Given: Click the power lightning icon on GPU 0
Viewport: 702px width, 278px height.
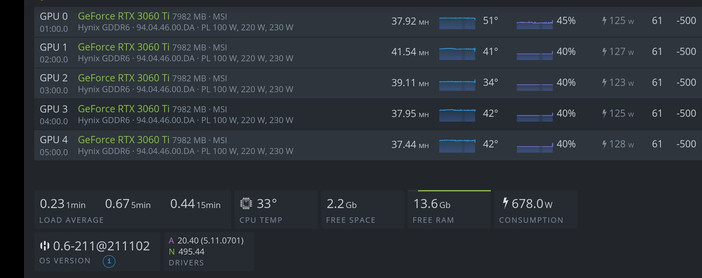Looking at the screenshot, I should [604, 21].
